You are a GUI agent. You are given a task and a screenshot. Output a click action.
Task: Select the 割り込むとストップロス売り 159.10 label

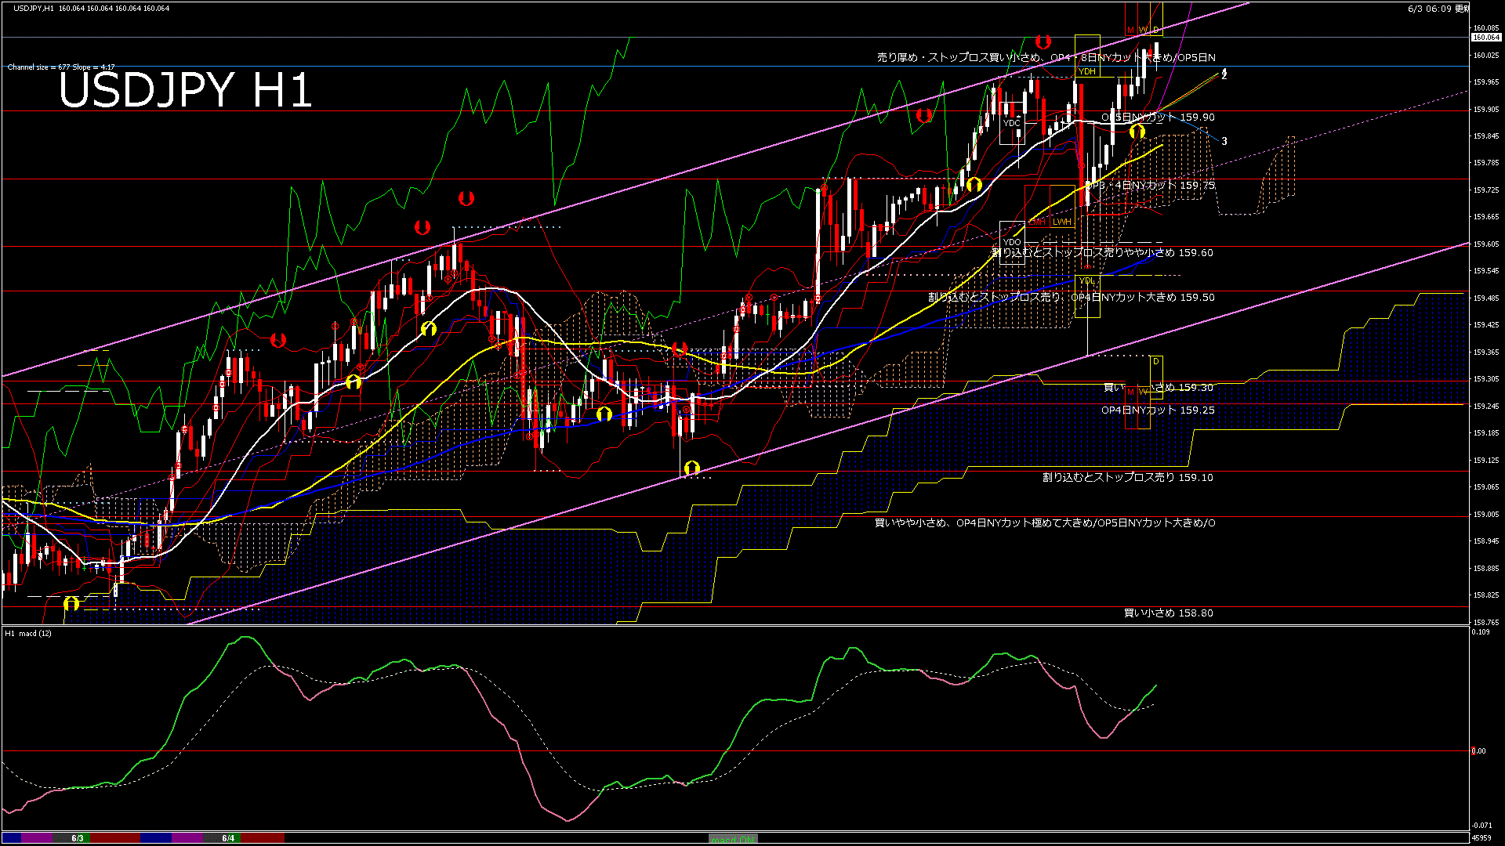click(1128, 477)
